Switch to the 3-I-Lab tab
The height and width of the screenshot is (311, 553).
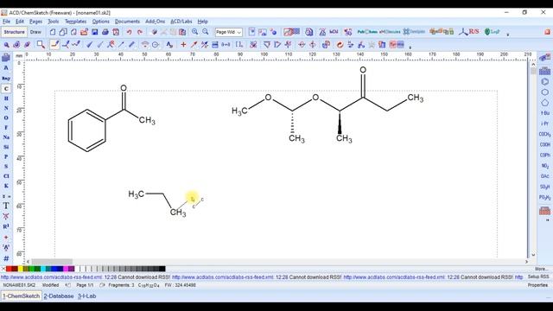tap(86, 296)
